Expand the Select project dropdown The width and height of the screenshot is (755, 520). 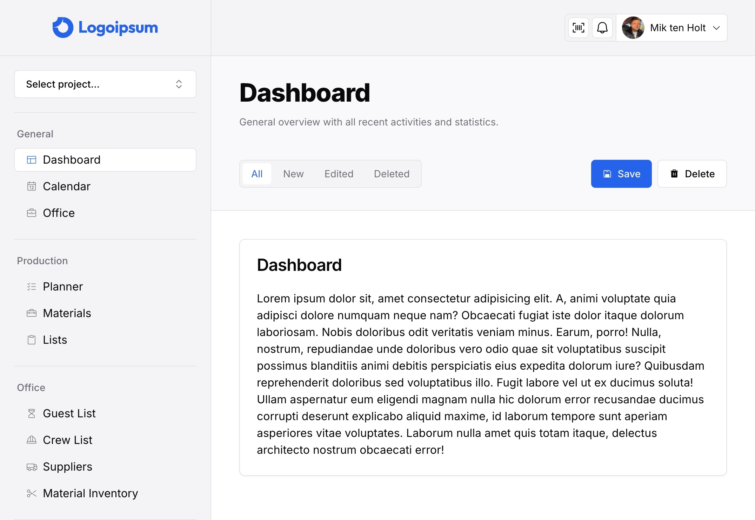[x=105, y=84]
